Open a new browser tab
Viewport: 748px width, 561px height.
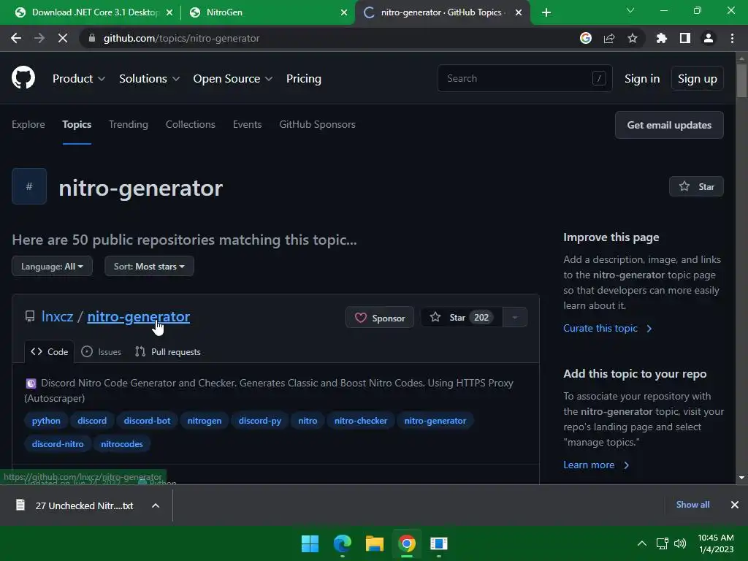546,12
